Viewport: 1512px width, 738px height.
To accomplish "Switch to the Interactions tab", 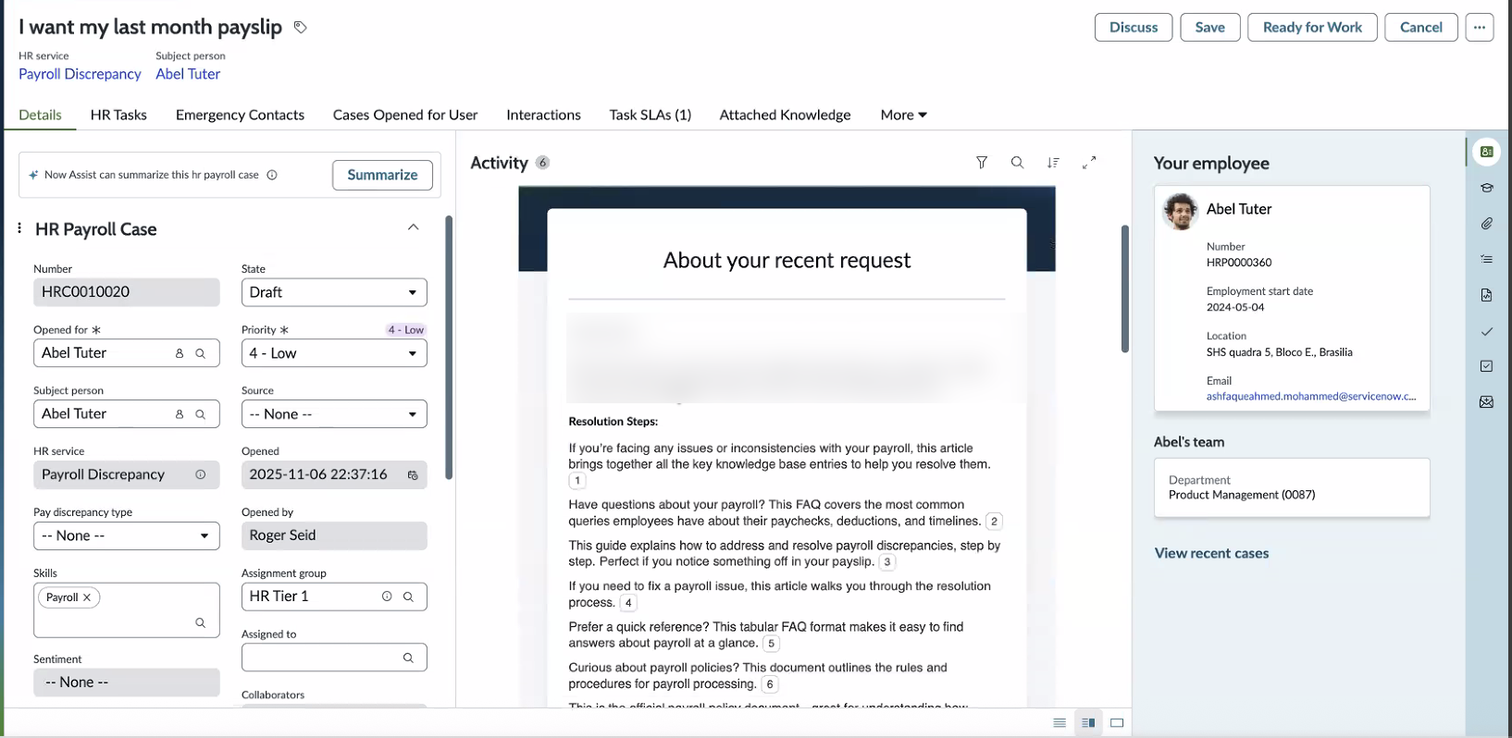I will point(543,115).
